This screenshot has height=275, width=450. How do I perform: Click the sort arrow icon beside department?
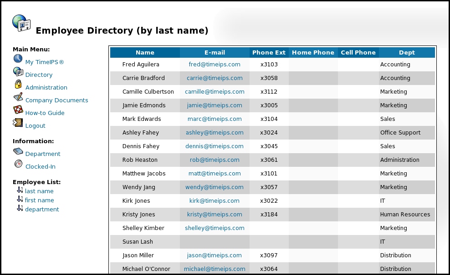pos(20,208)
